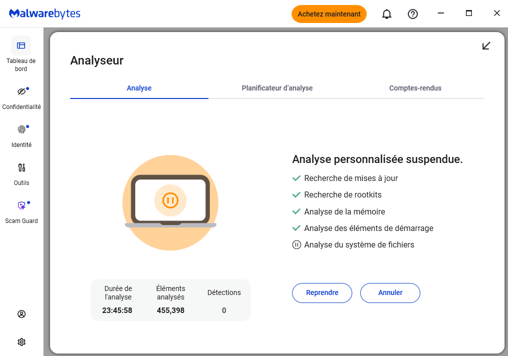The width and height of the screenshot is (508, 356).
Task: Minimize the Malwarebytes window
Action: coord(440,13)
